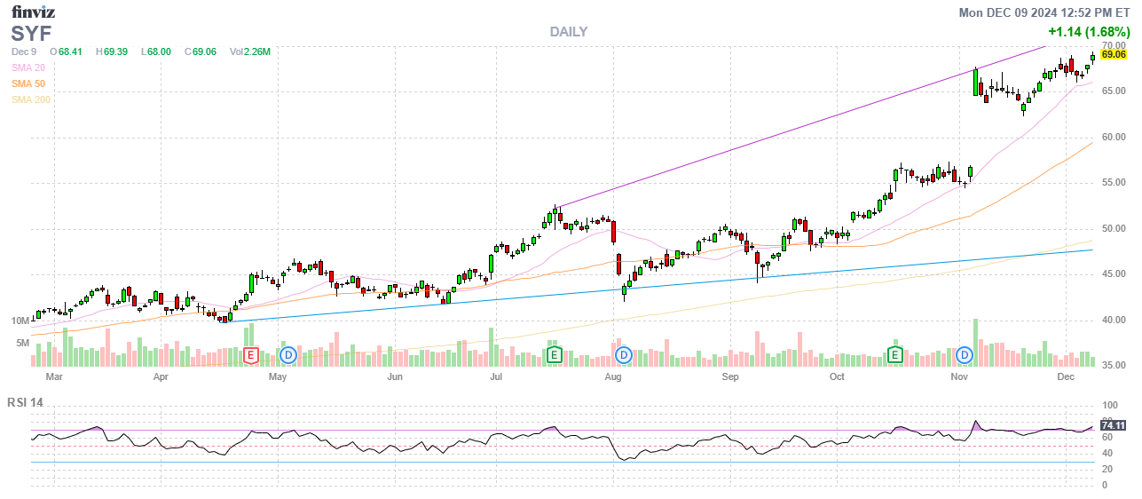
Task: Click the yellow 69.06 current price tag
Action: tap(1113, 54)
